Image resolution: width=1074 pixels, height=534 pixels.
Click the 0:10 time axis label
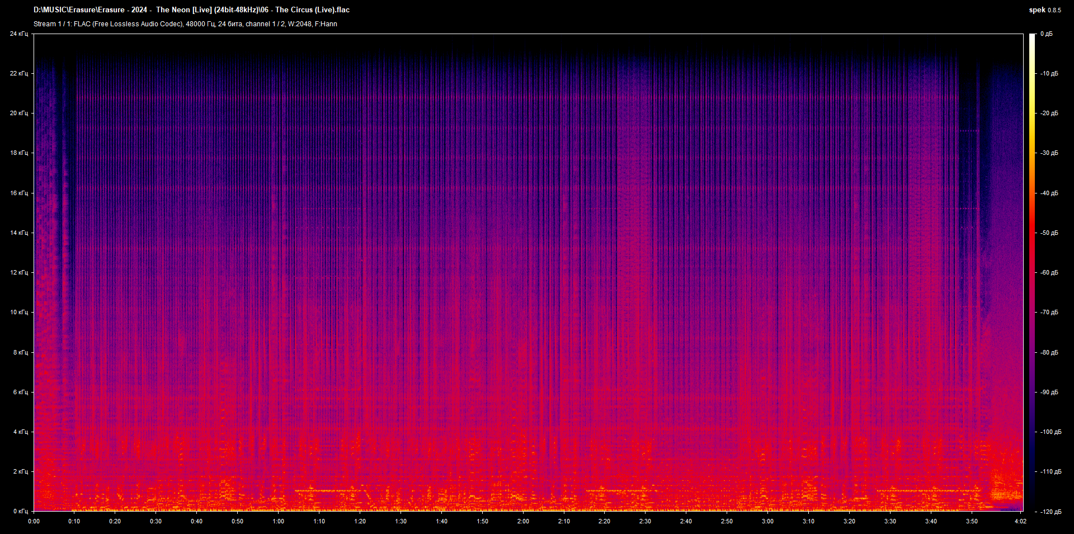click(74, 522)
